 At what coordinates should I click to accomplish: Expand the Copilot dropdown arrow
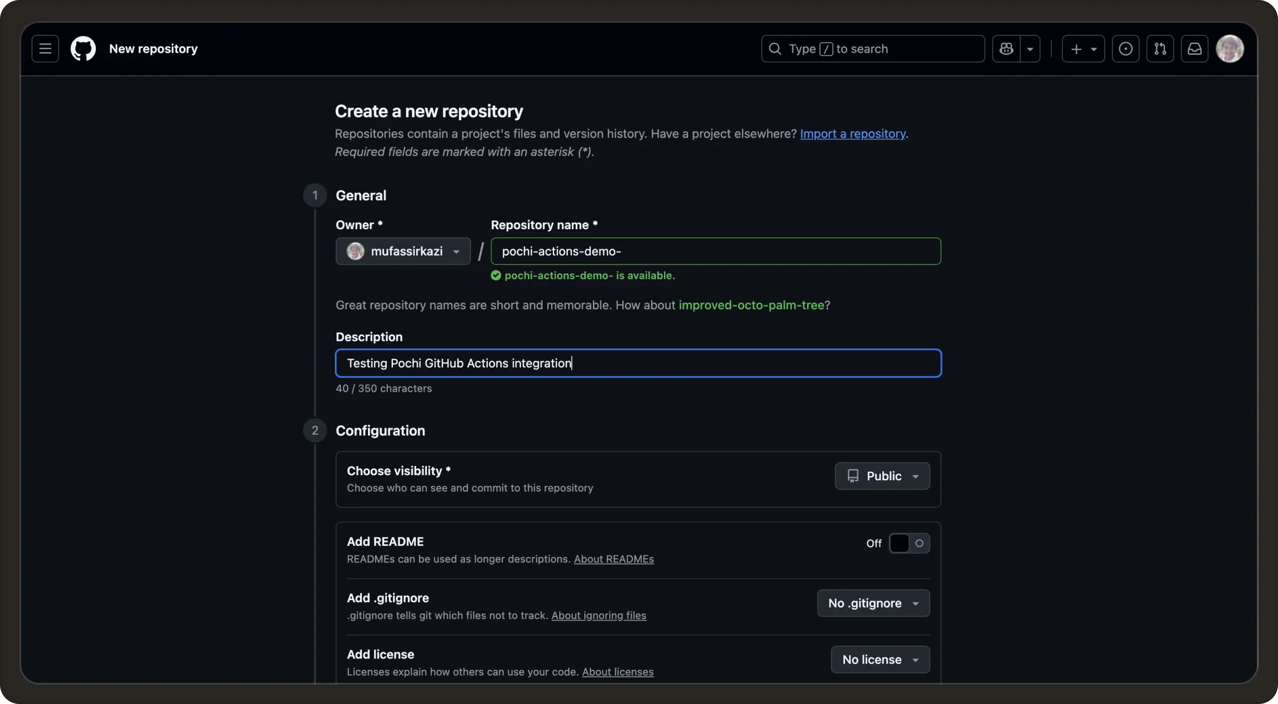(x=1030, y=49)
